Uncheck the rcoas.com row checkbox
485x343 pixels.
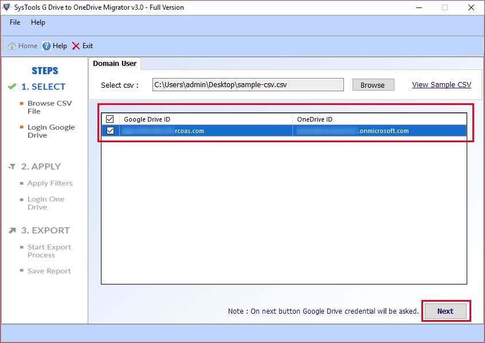(110, 131)
